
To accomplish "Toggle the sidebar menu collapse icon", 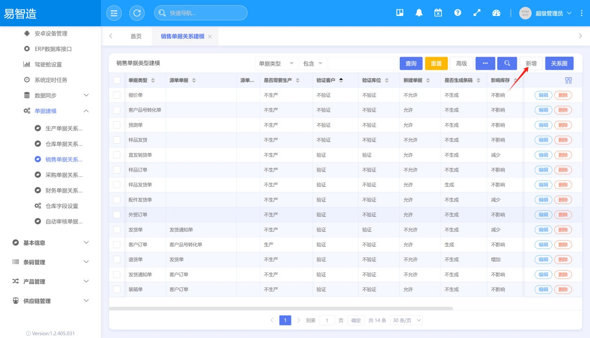I will point(114,13).
